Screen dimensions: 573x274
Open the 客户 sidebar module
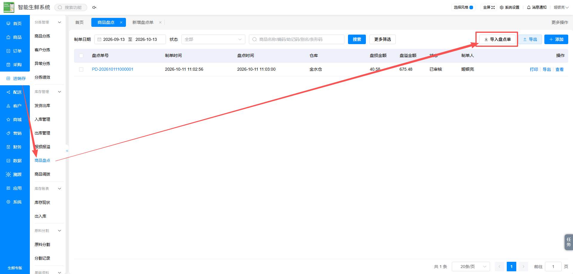15,106
